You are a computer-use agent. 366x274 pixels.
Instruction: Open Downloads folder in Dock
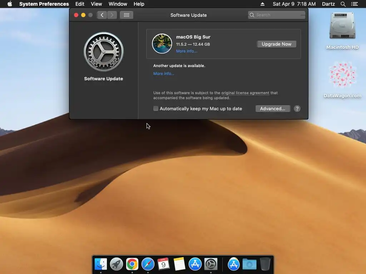249,264
